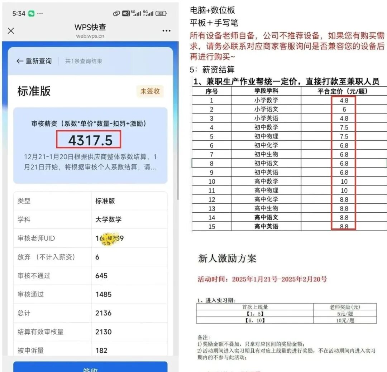Click the 审核通过 count 1485
The height and width of the screenshot is (372, 387).
pyautogui.click(x=104, y=294)
